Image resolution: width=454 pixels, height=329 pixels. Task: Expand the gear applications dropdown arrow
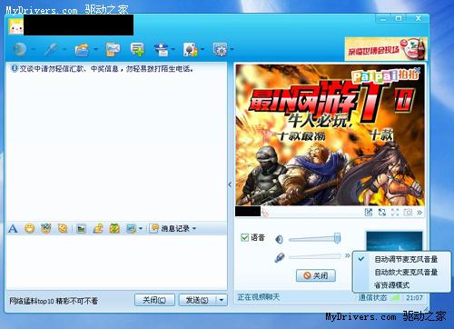pyautogui.click(x=232, y=49)
